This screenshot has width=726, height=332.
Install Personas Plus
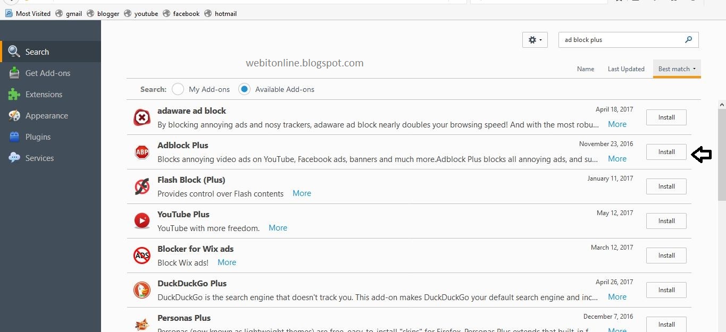tap(666, 324)
